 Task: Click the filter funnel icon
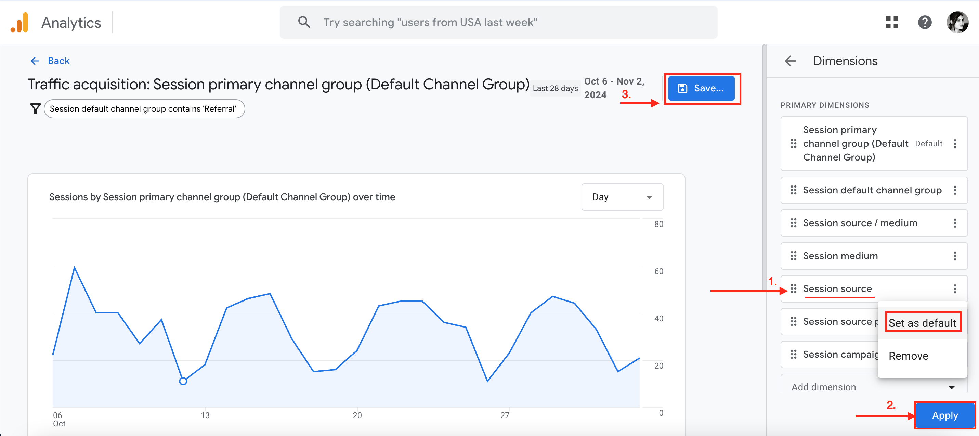[35, 109]
